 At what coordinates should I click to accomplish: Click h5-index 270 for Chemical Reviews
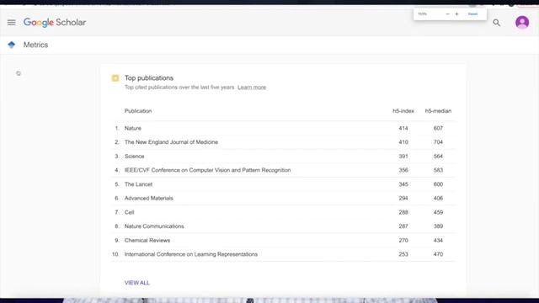tap(403, 240)
